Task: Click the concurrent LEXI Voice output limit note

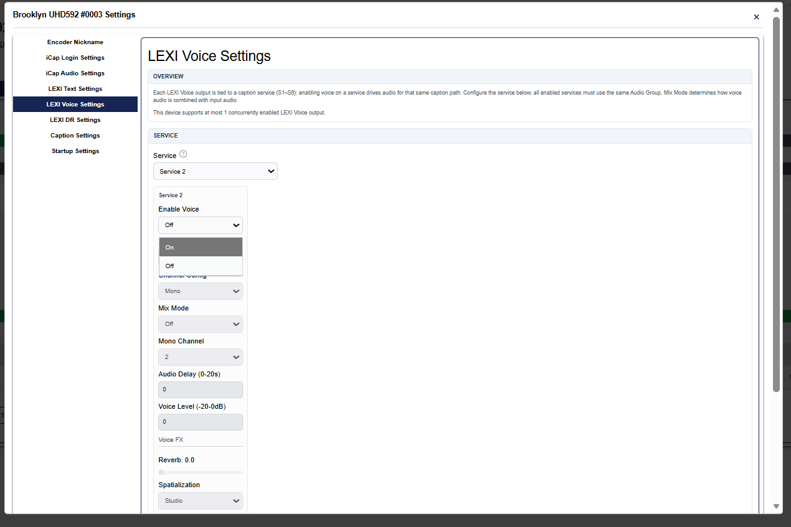Action: (x=239, y=113)
